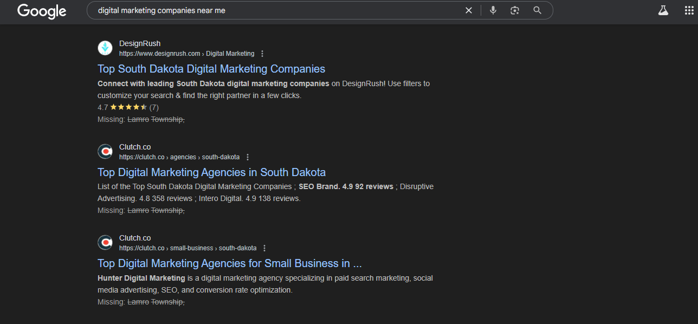Start voice search with microphone icon

click(x=493, y=10)
